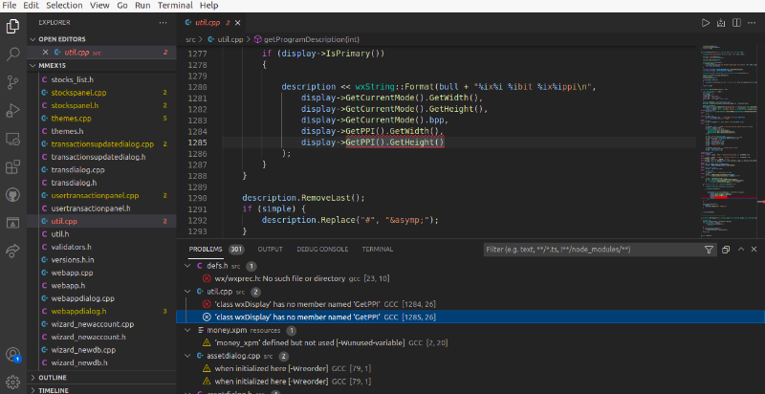This screenshot has width=765, height=394.
Task: Open wizard_newaccount.cpp in explorer
Action: tap(92, 324)
